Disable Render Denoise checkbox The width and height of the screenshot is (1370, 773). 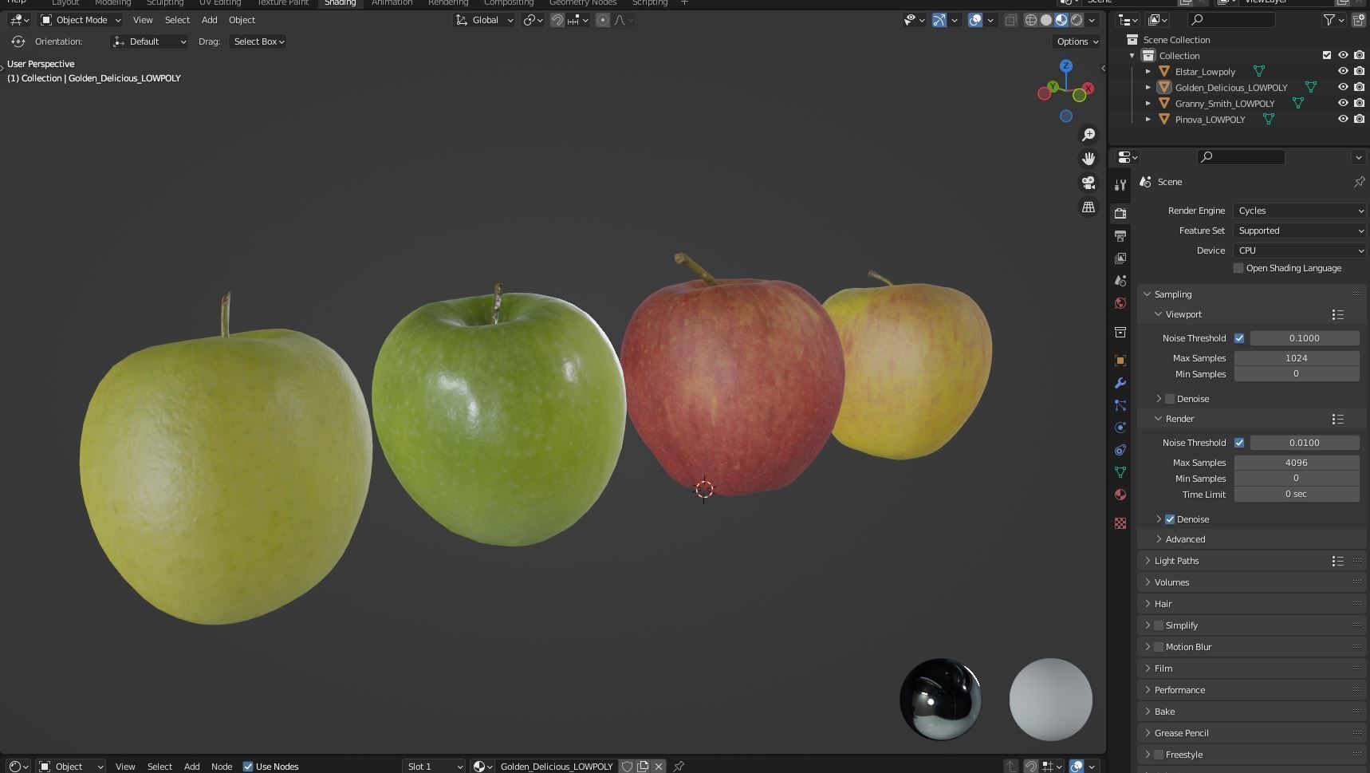(1170, 519)
